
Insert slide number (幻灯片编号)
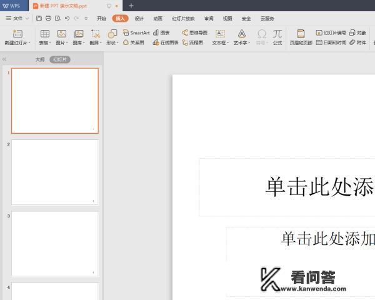pyautogui.click(x=331, y=32)
